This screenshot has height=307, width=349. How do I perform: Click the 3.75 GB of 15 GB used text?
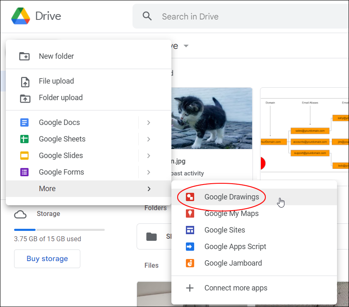click(48, 239)
